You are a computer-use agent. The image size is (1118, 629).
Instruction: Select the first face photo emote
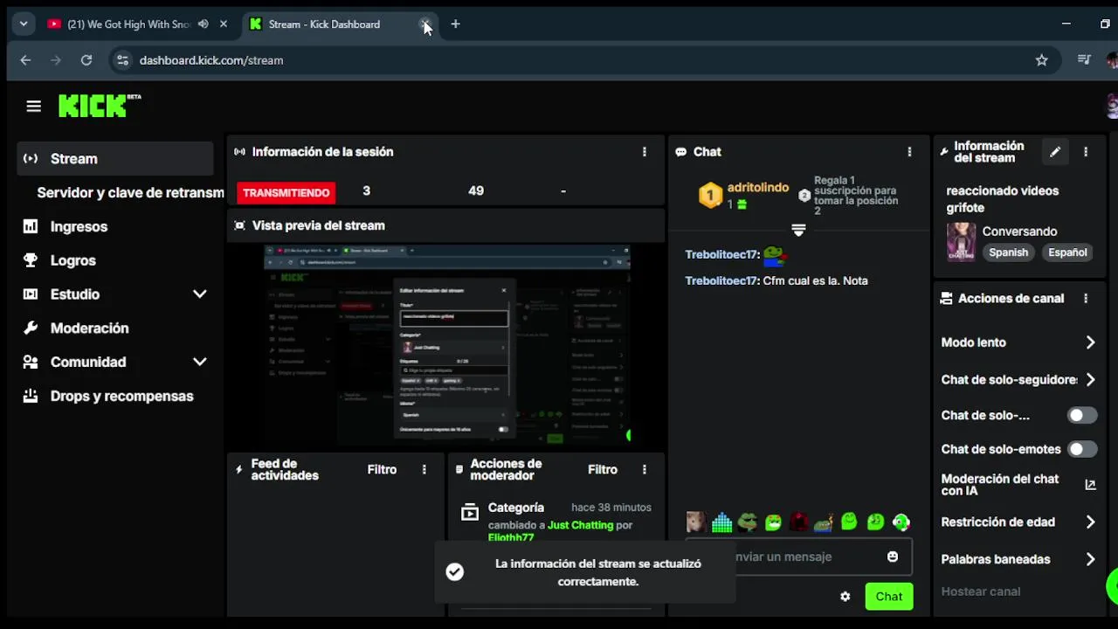[696, 522]
